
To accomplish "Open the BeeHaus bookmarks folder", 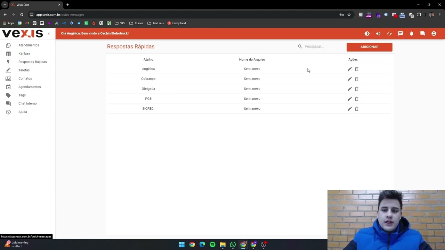I will pyautogui.click(x=155, y=23).
